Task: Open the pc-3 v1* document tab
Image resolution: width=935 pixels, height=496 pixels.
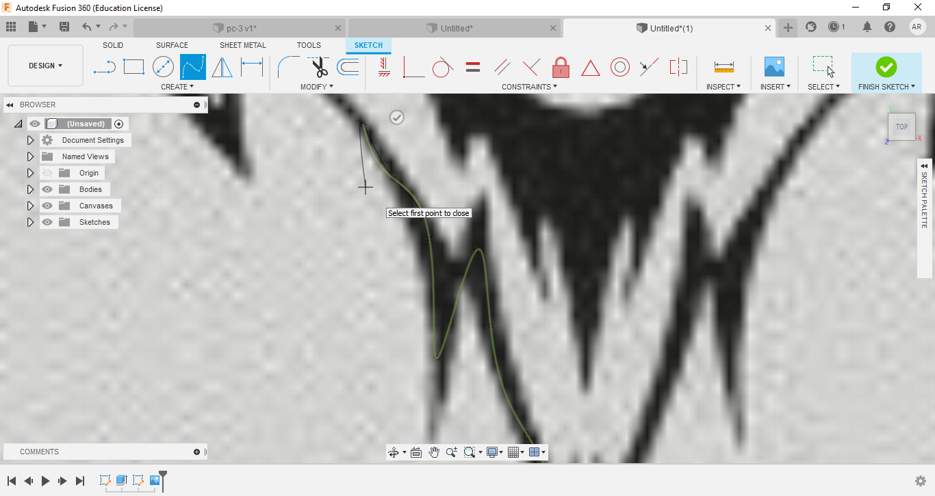Action: coord(240,28)
